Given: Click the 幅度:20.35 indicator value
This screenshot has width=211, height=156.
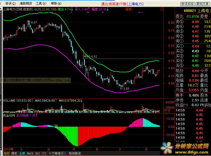Looking at the screenshot, I should 99,9.
